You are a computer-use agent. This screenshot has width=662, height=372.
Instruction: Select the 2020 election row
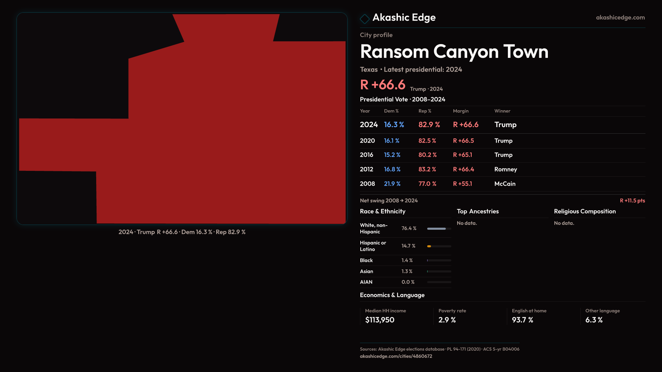[502, 141]
